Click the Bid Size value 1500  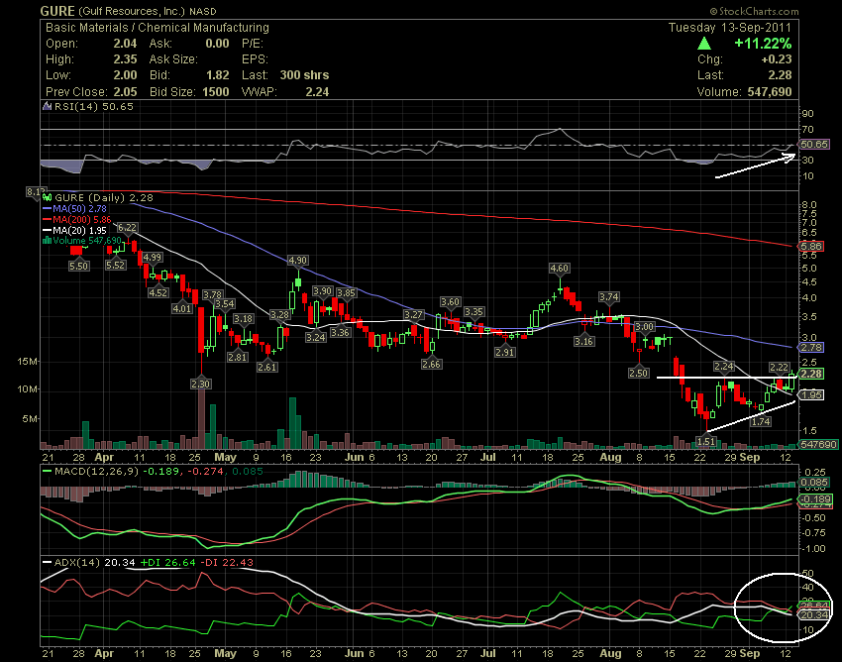(x=216, y=92)
